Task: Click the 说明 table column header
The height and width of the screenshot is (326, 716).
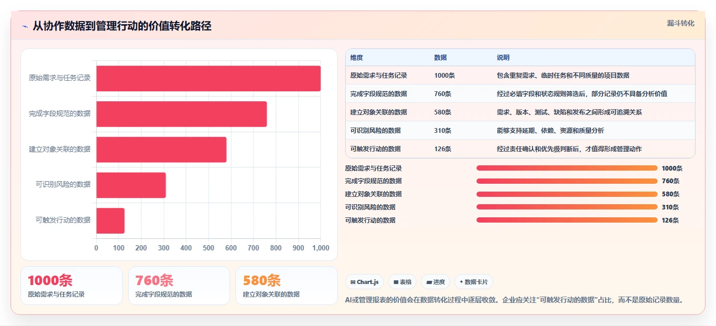Action: click(503, 58)
